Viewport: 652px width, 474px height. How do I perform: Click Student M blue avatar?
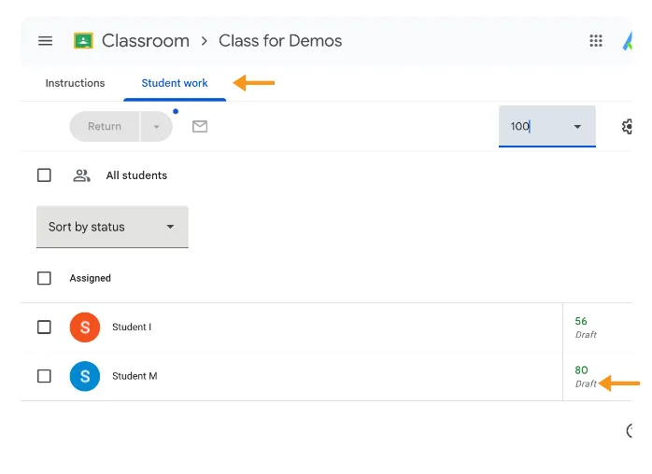(85, 376)
